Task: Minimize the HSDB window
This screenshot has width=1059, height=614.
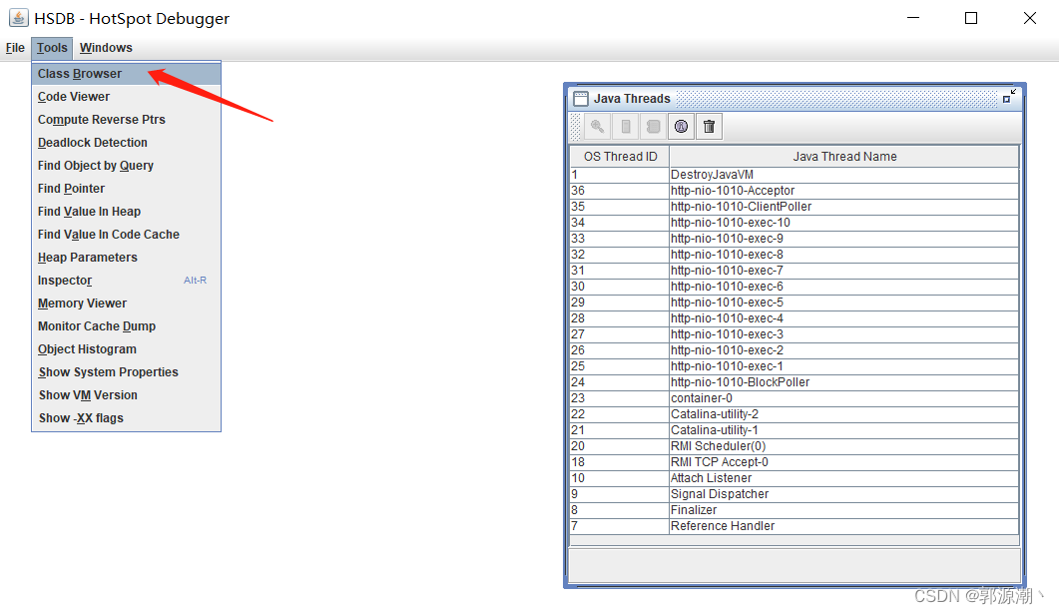Action: [x=913, y=18]
